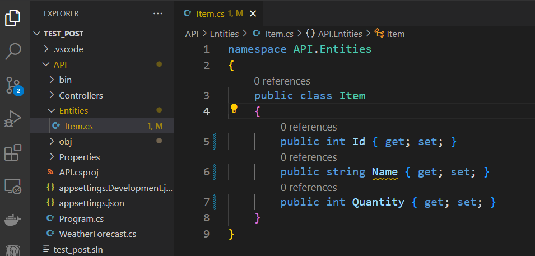Click the class symbol icon in breadcrumb
The height and width of the screenshot is (256, 535).
point(379,34)
